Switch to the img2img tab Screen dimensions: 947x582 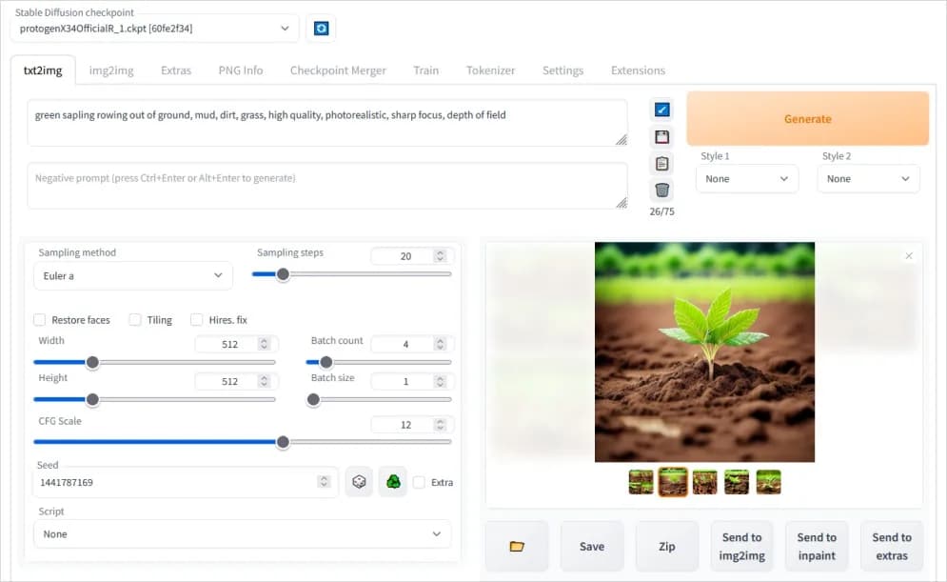click(x=111, y=70)
